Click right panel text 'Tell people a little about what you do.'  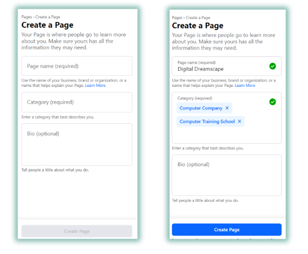point(205,200)
